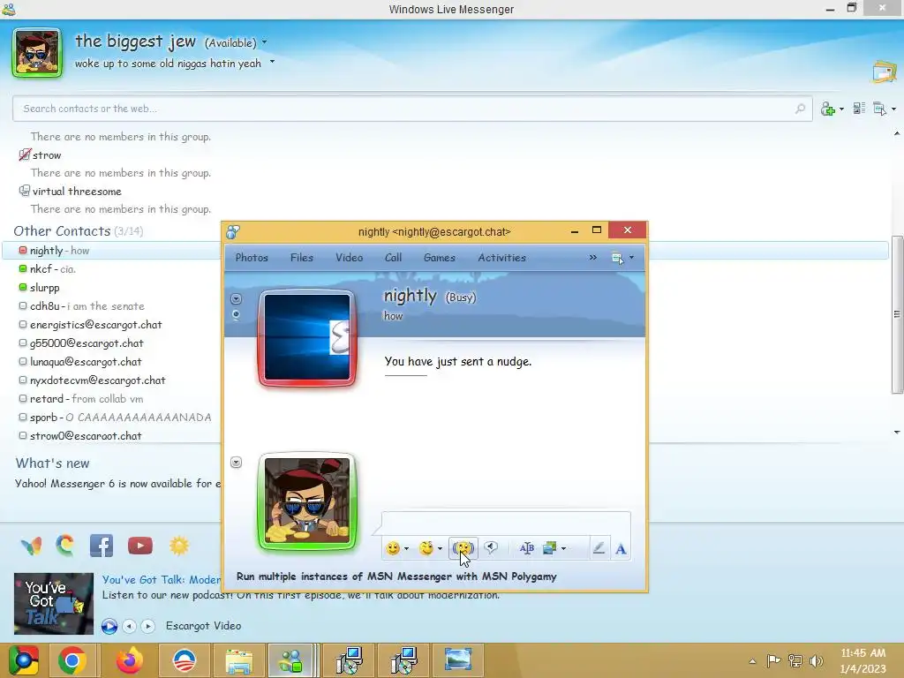Screen dimensions: 904x678
Task: Open the add contact dropdown arrow
Action: (841, 109)
